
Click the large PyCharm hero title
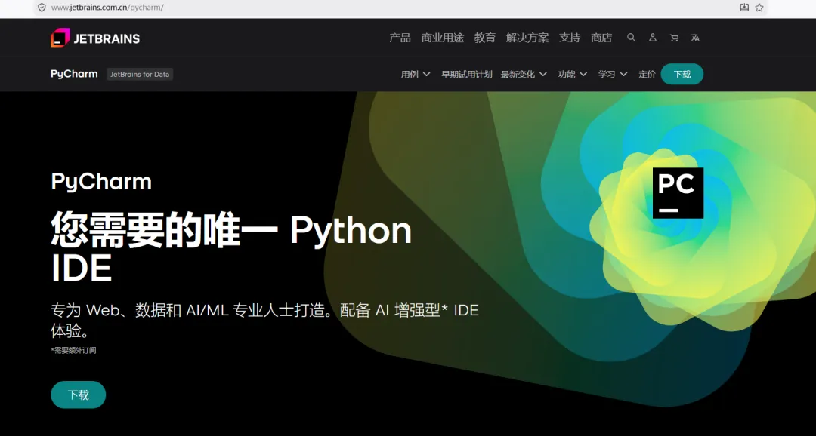[x=101, y=182]
